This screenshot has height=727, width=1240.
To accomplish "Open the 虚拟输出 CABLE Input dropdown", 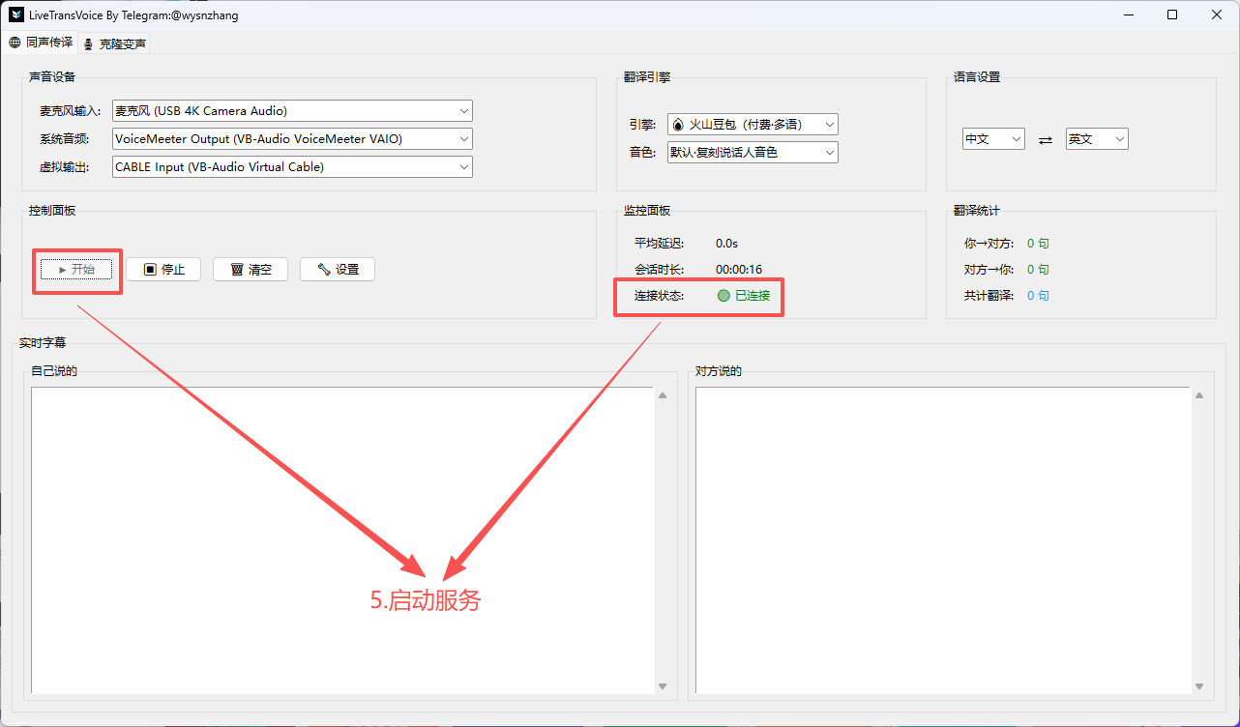I will [x=292, y=167].
